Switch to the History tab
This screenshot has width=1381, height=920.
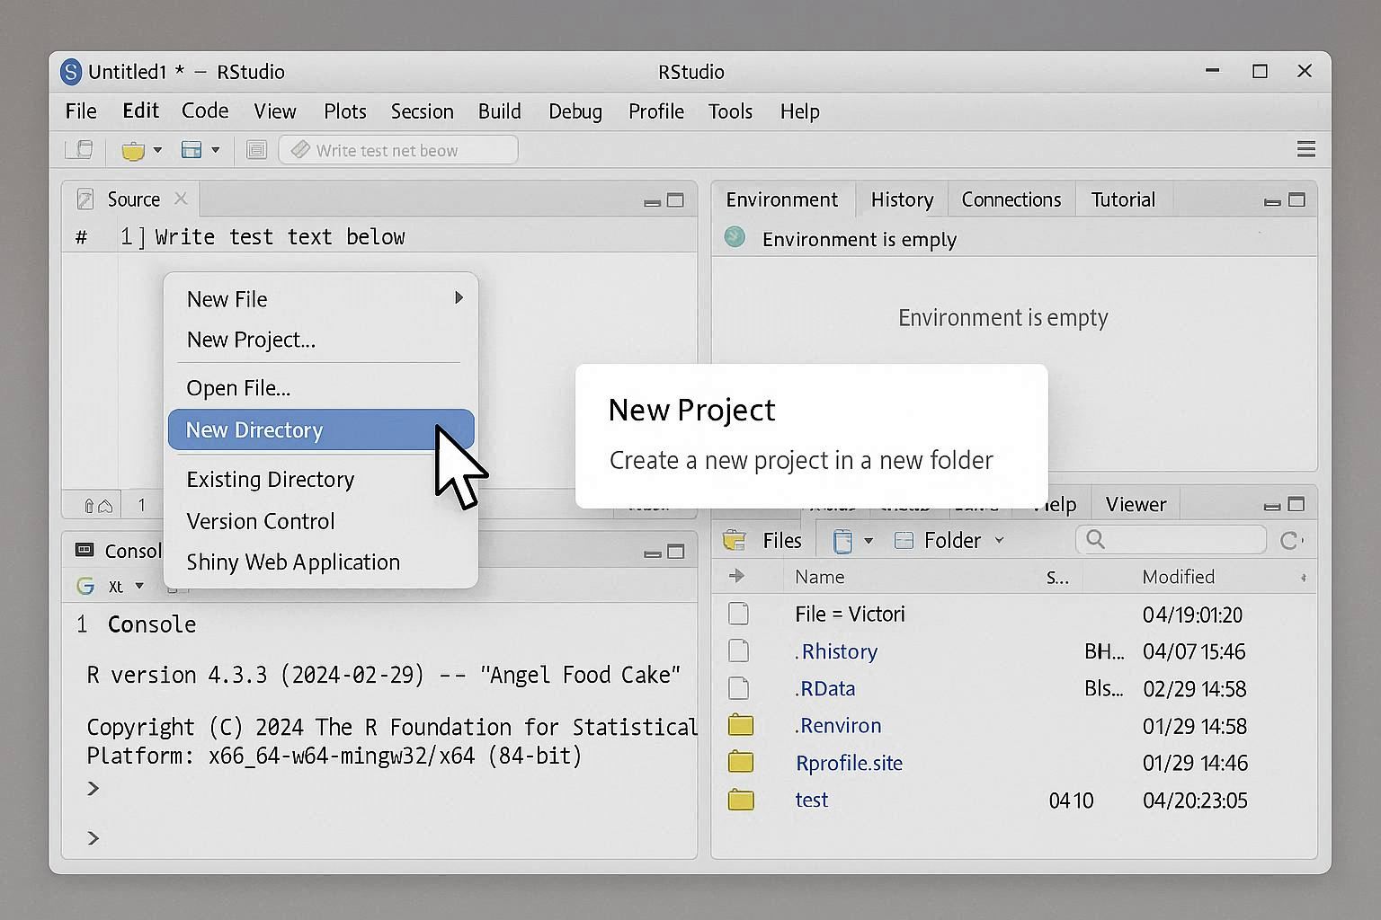[x=900, y=199]
